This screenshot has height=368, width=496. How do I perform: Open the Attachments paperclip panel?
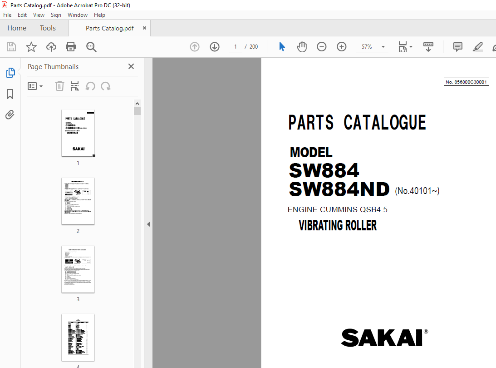[10, 114]
